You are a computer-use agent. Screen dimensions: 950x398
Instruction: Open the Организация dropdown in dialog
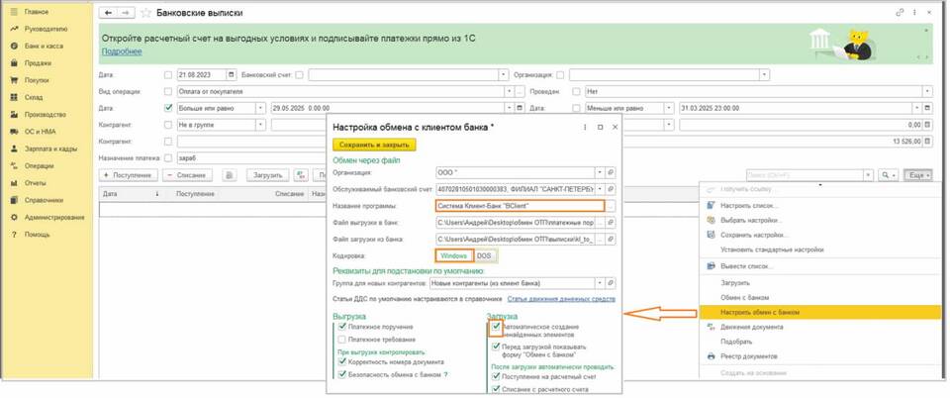597,171
